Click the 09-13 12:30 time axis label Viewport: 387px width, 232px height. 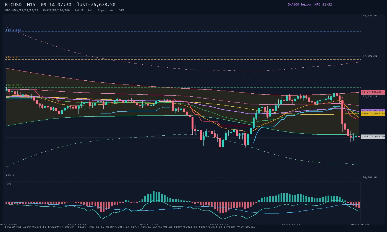point(149,225)
